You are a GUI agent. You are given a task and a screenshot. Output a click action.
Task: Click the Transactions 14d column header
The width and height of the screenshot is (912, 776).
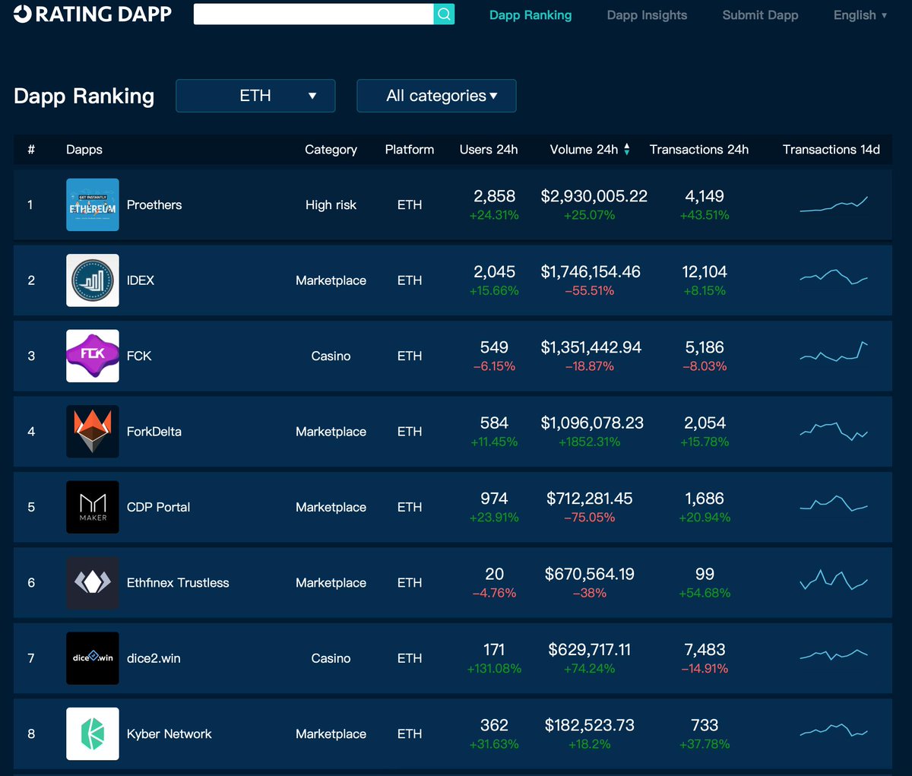click(x=831, y=150)
